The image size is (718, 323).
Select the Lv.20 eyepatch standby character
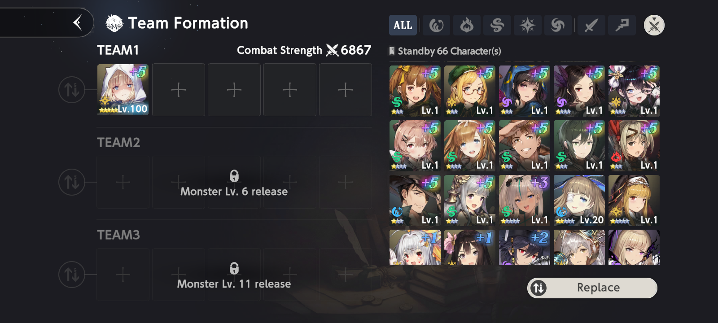(579, 201)
